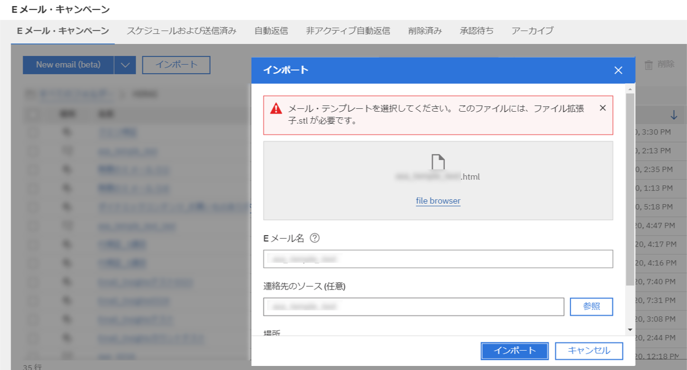Toggle the select-all checkbox in table header
Image resolution: width=687 pixels, height=370 pixels.
point(33,114)
